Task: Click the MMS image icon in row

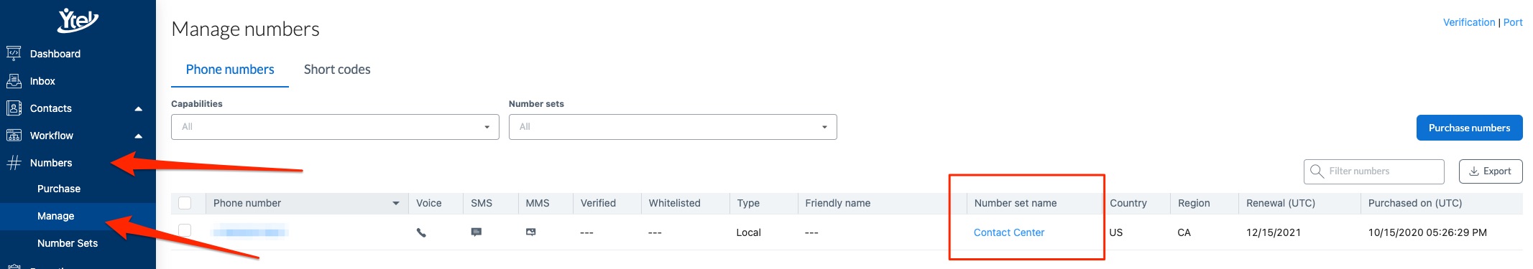Action: point(530,232)
